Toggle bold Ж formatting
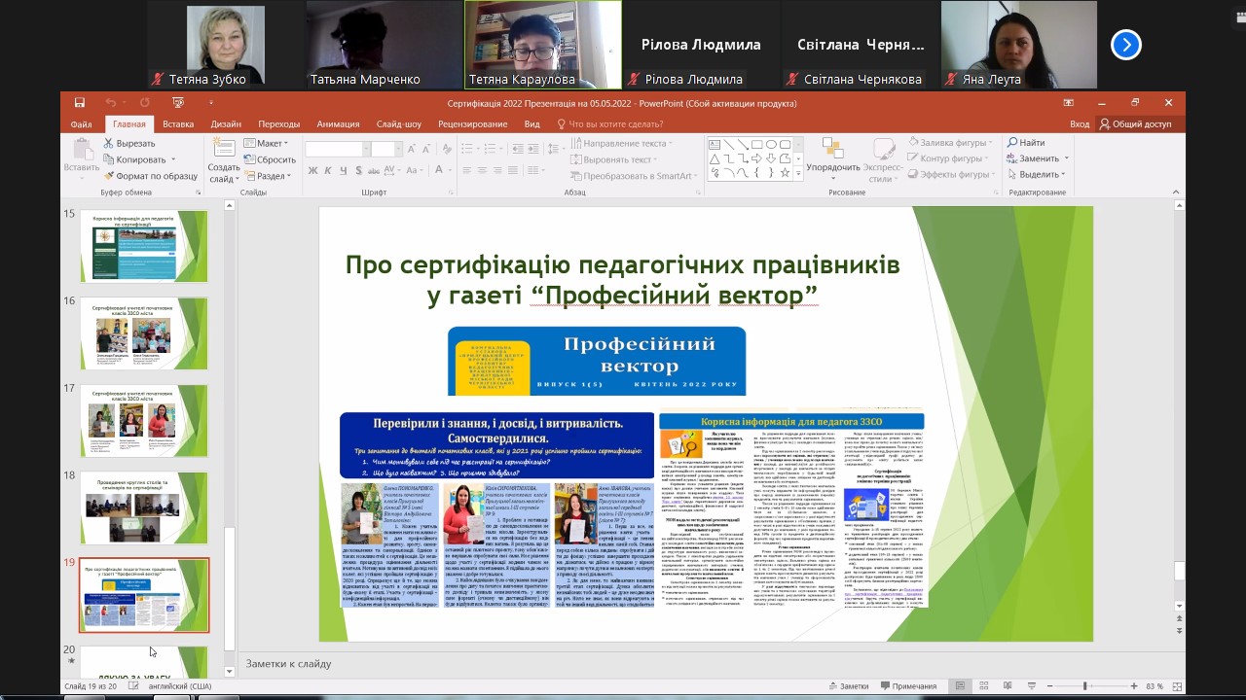The width and height of the screenshot is (1246, 700). [x=312, y=170]
